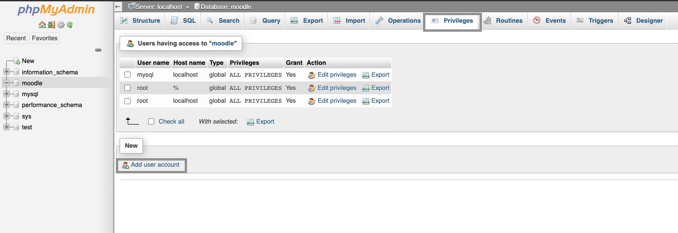Expand the sys database node
Viewport: 678px width, 233px height.
pos(7,116)
